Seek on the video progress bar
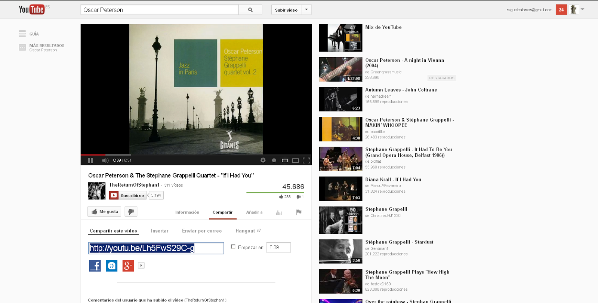 [196, 154]
